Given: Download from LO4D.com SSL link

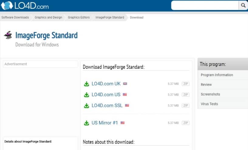Looking at the screenshot, I should pos(107,105).
